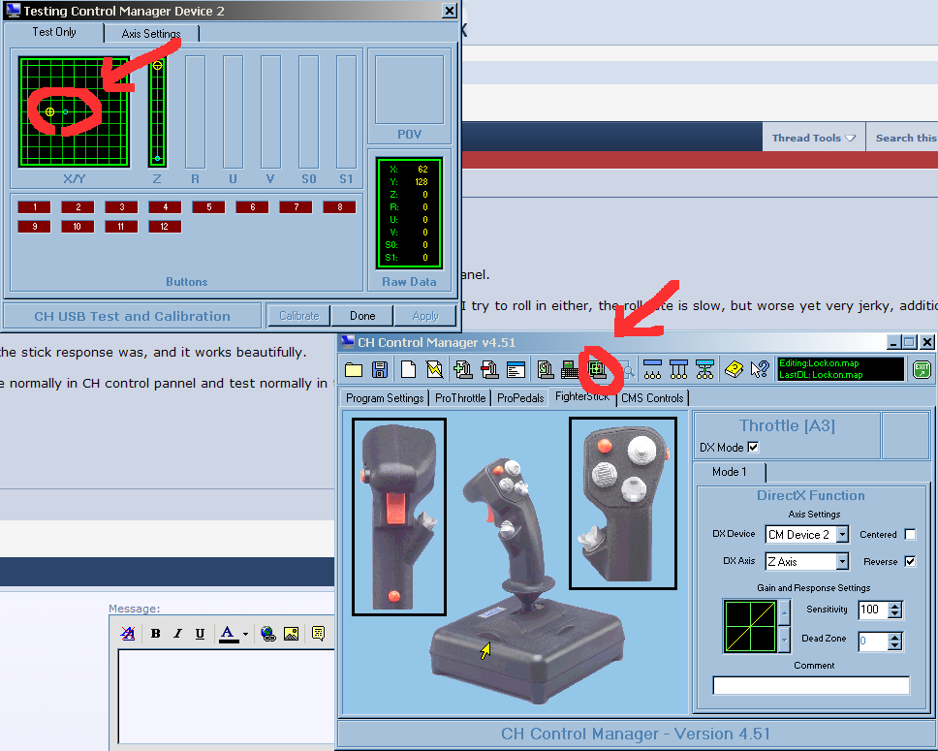Click the second blue mode tree icon
The width and height of the screenshot is (938, 751).
[678, 370]
